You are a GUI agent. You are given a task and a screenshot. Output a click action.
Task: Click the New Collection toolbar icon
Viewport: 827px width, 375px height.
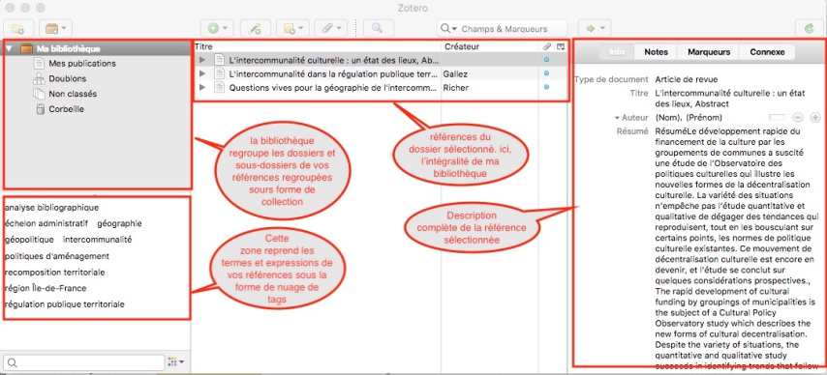18,28
